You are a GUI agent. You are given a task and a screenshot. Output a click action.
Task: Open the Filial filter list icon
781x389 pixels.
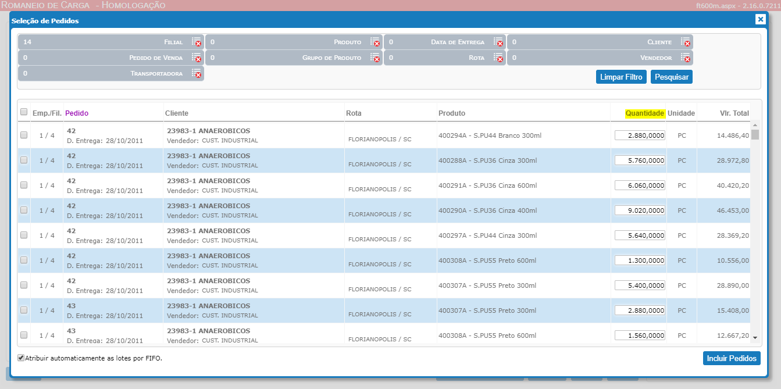point(197,42)
